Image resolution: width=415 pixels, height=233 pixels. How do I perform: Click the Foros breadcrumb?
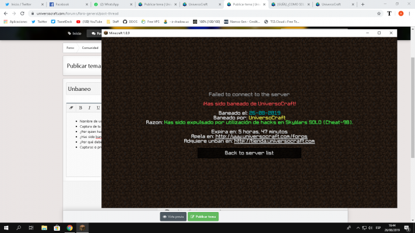70,48
